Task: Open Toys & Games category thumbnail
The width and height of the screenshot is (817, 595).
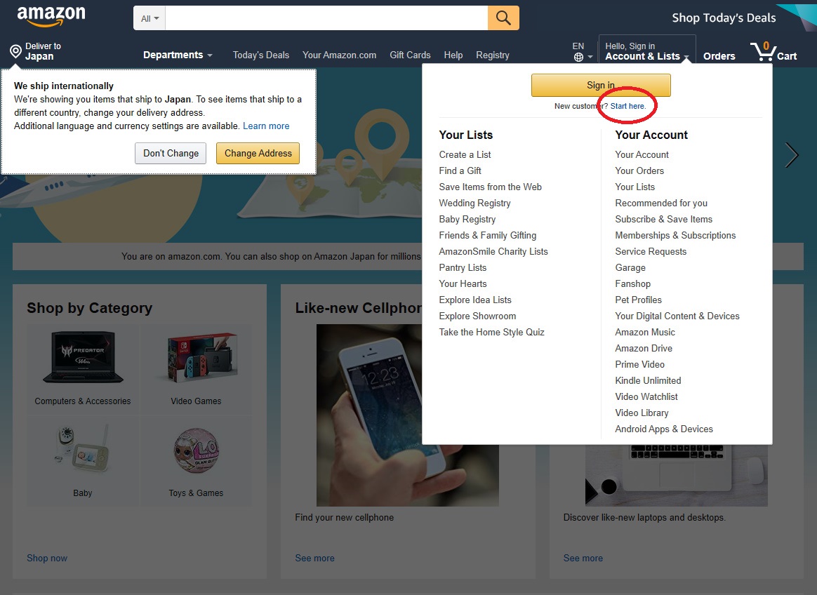Action: click(197, 450)
